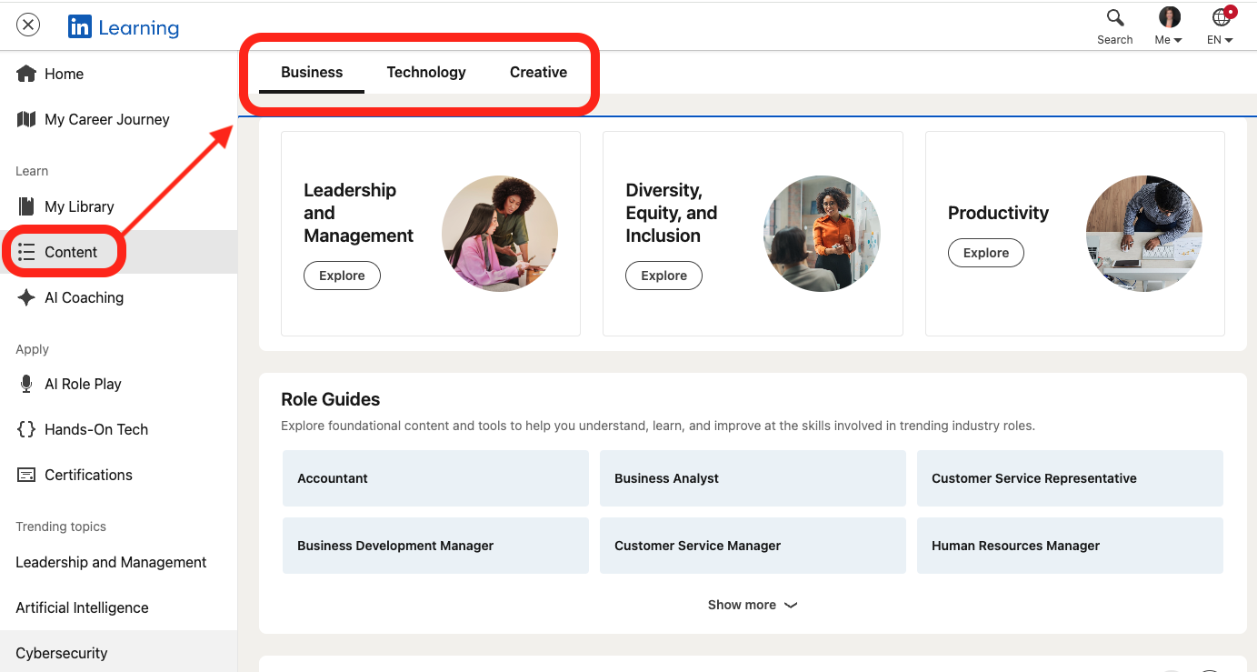Expand Role Guides with Show more
This screenshot has width=1257, height=672.
(752, 605)
